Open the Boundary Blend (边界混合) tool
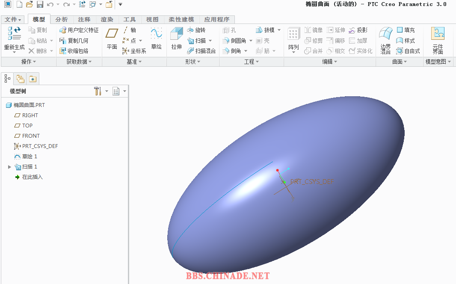Image resolution: width=456 pixels, height=284 pixels. 385,40
